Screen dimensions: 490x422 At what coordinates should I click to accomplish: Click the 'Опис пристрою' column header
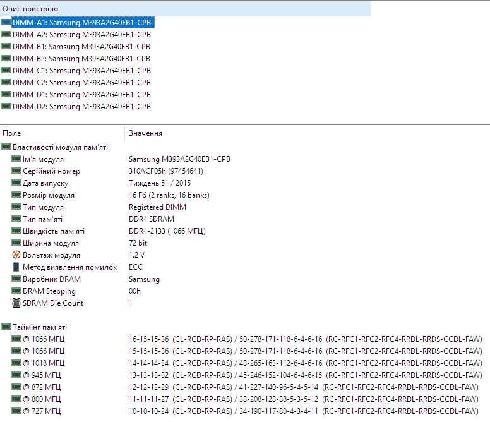point(185,9)
